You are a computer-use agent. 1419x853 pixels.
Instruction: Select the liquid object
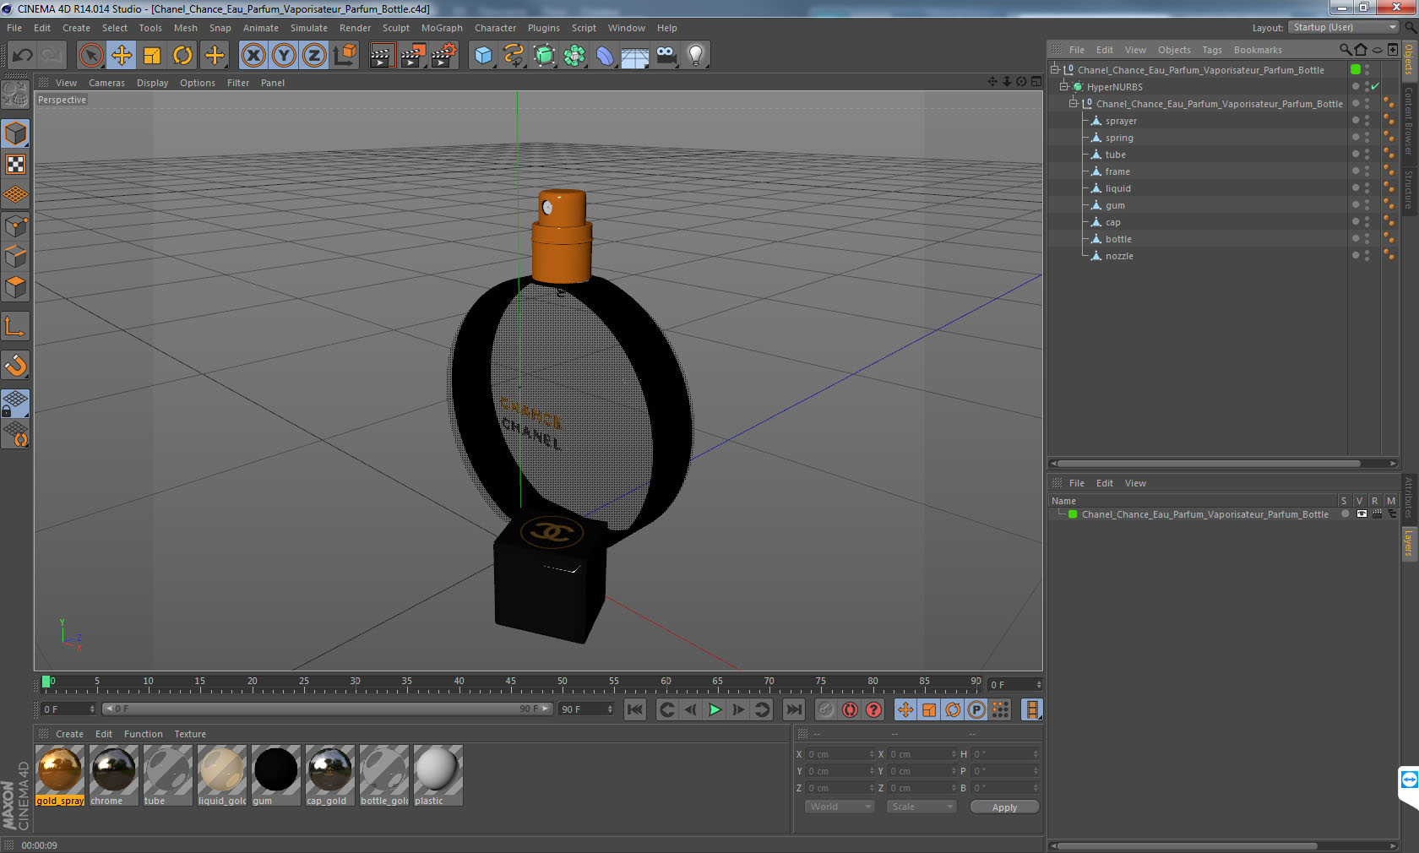[x=1117, y=188]
